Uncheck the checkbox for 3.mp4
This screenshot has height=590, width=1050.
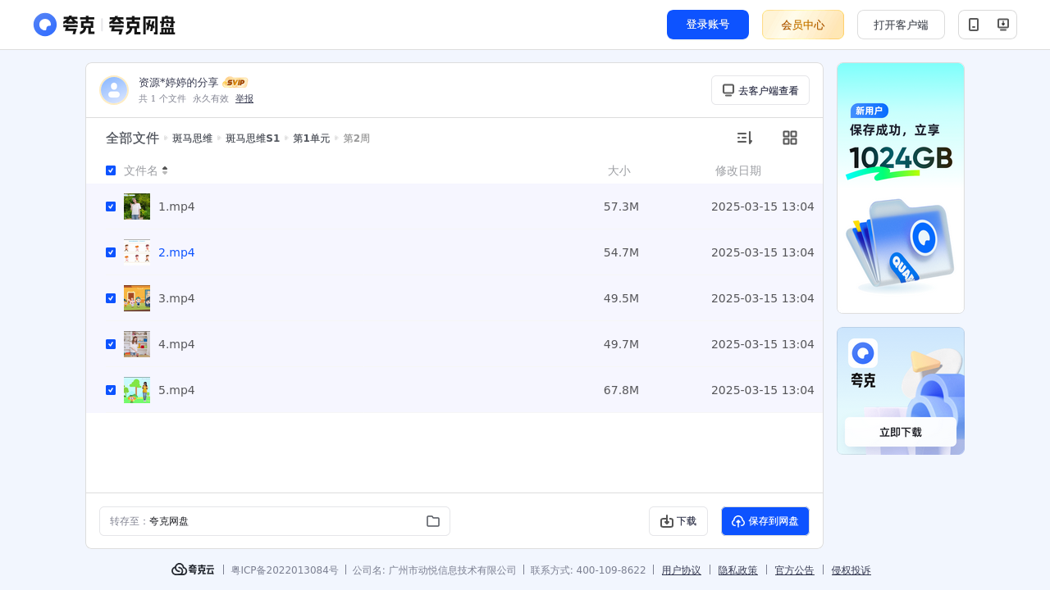[111, 298]
